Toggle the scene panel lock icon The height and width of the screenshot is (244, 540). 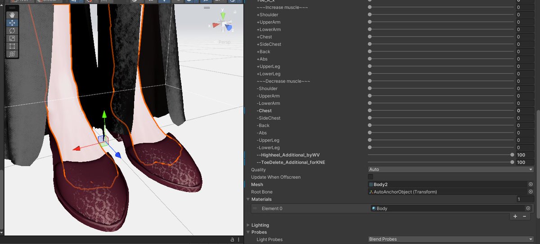click(x=232, y=240)
